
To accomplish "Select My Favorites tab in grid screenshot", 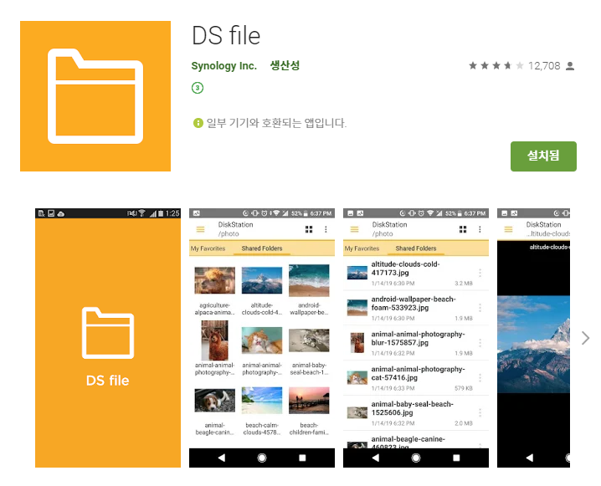I will (208, 248).
